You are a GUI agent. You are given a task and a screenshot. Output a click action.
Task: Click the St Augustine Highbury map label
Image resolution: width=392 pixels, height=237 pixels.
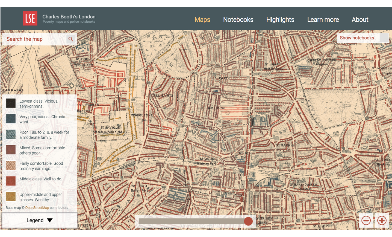pos(143,118)
